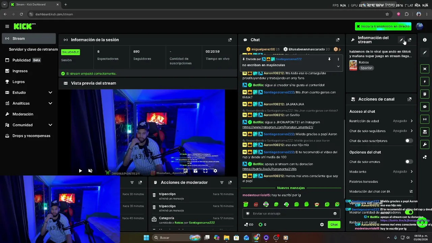Toggle Chat de solo-emotes switch

409,162
